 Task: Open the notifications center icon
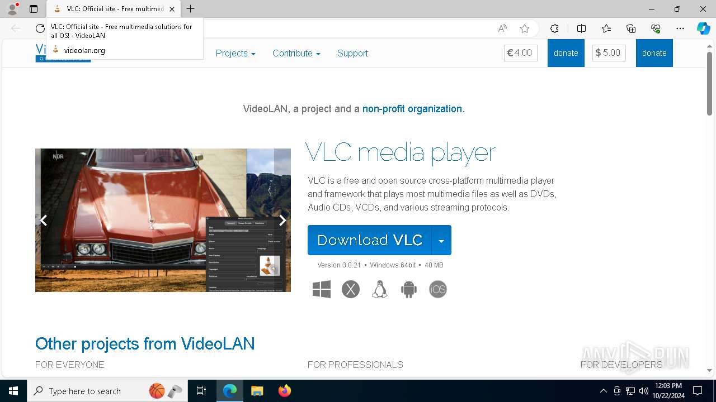(x=698, y=391)
